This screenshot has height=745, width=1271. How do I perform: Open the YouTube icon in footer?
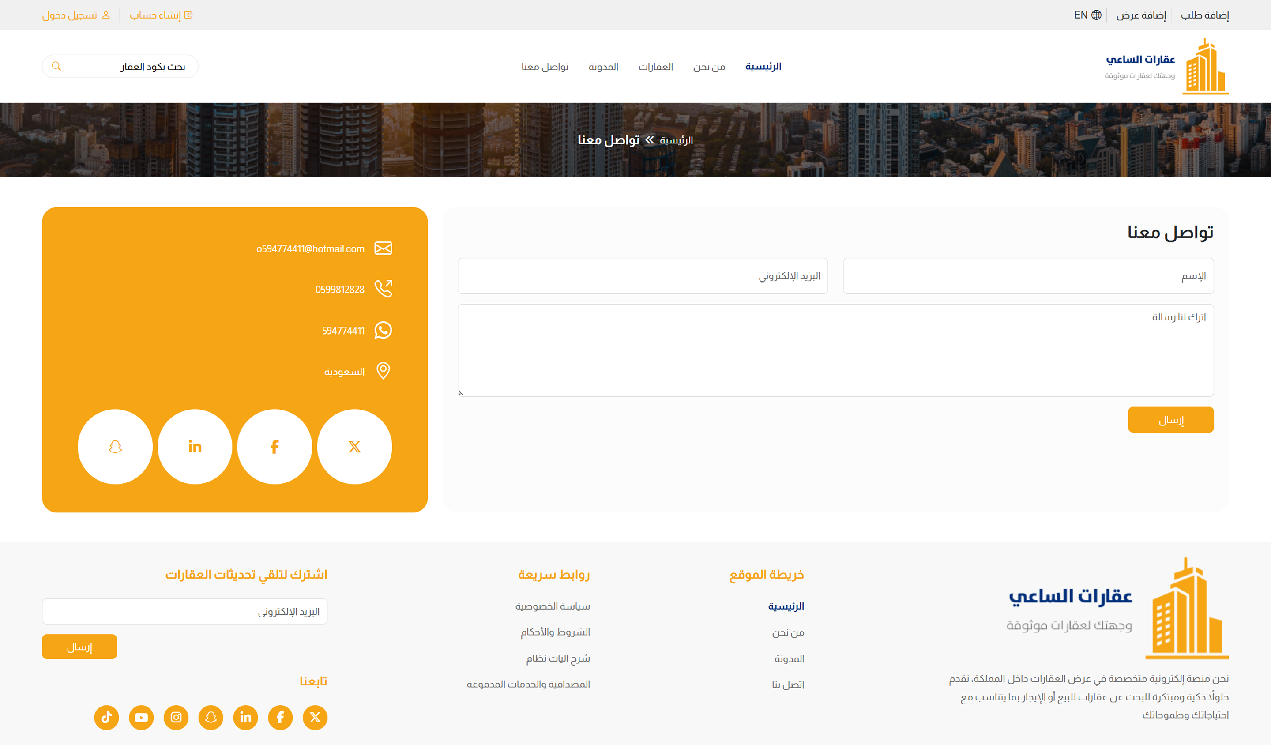[141, 717]
